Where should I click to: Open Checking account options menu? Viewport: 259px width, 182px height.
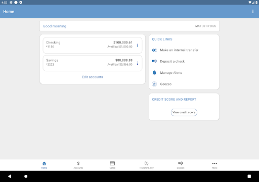138,45
